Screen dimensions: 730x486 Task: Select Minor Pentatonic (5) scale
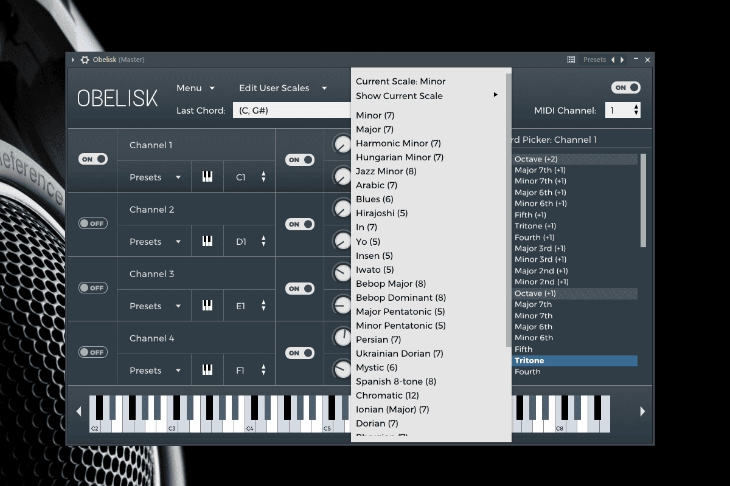coord(401,325)
